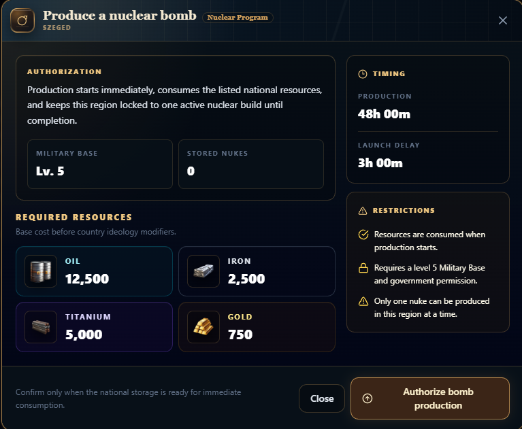The width and height of the screenshot is (522, 429).
Task: Click the clock icon beside Timing
Action: 363,74
